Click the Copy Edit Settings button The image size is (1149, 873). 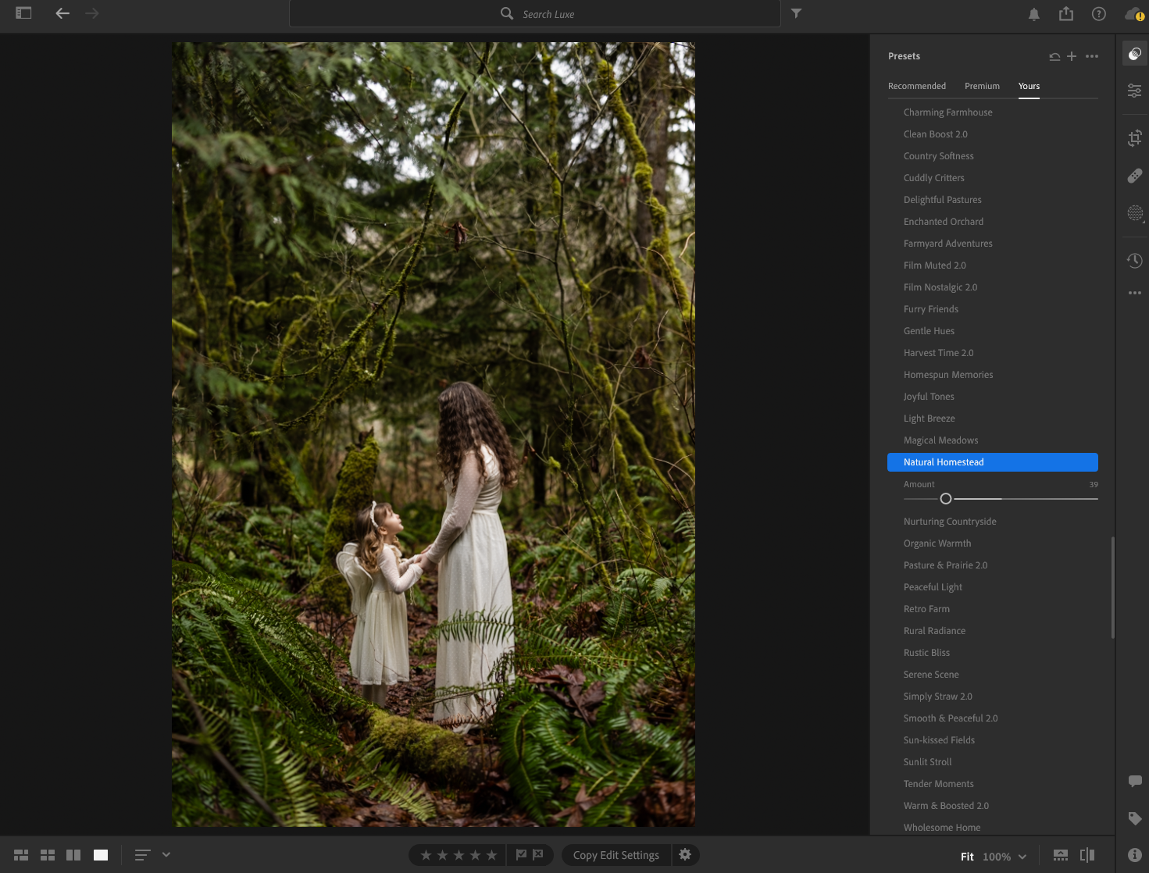616,854
